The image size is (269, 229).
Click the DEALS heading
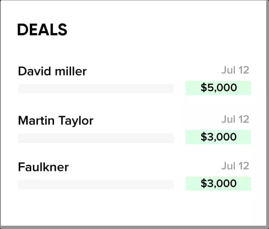pos(42,30)
